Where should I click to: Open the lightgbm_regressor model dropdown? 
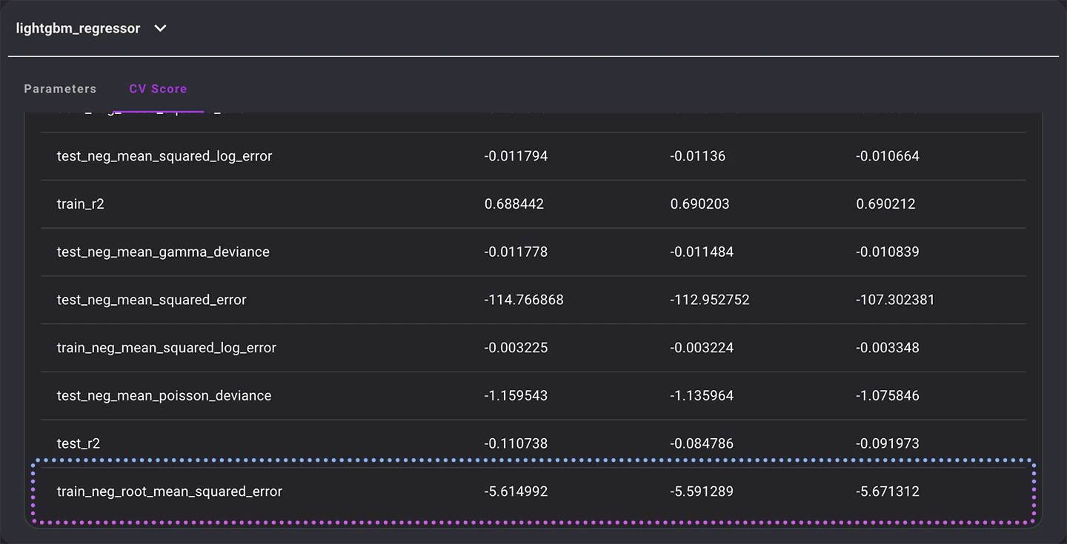pyautogui.click(x=91, y=29)
